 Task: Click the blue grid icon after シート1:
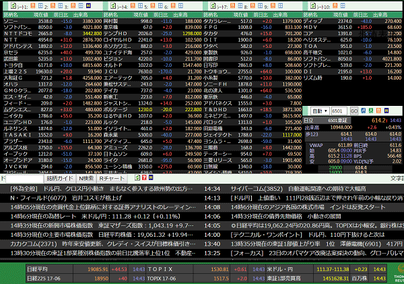[x=40, y=5]
